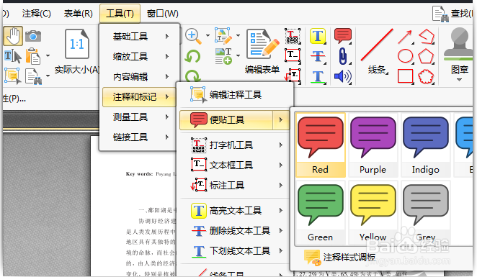The width and height of the screenshot is (477, 277).
Task: Rotate the page counter-clockwise
Action: 192,57
